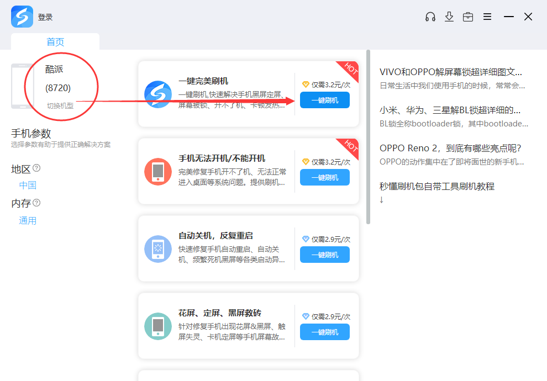Select the 中国 region value
Viewport: 547px width, 381px height.
click(28, 185)
